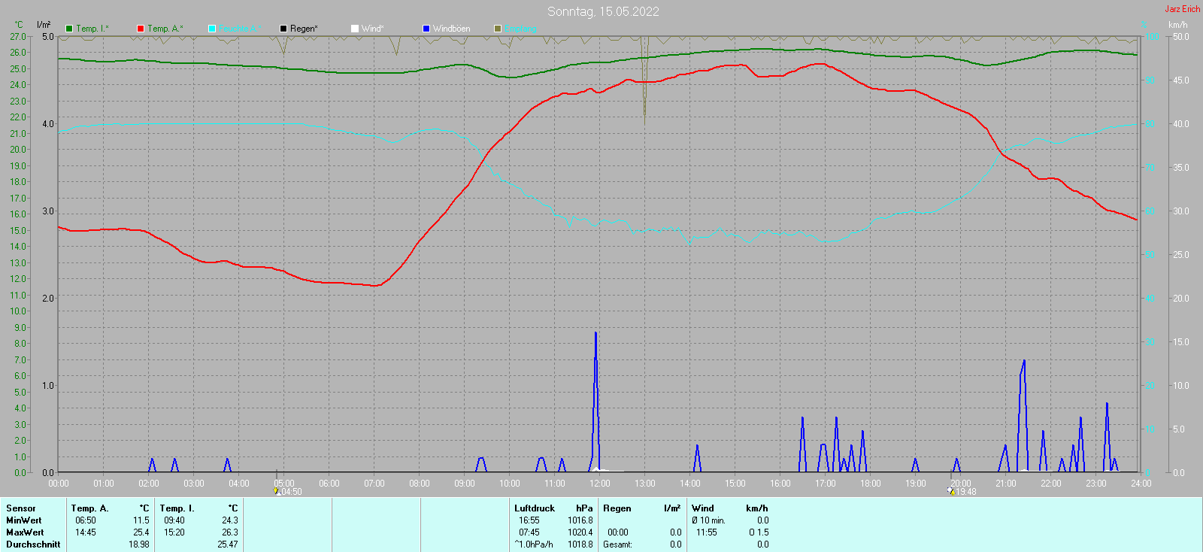Click the red Temp. A. legend square
Screen dimensions: 1203x552
[141, 29]
